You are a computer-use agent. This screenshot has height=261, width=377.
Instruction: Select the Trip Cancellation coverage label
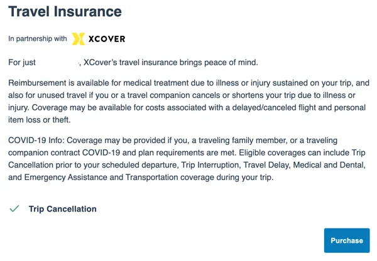pos(62,209)
